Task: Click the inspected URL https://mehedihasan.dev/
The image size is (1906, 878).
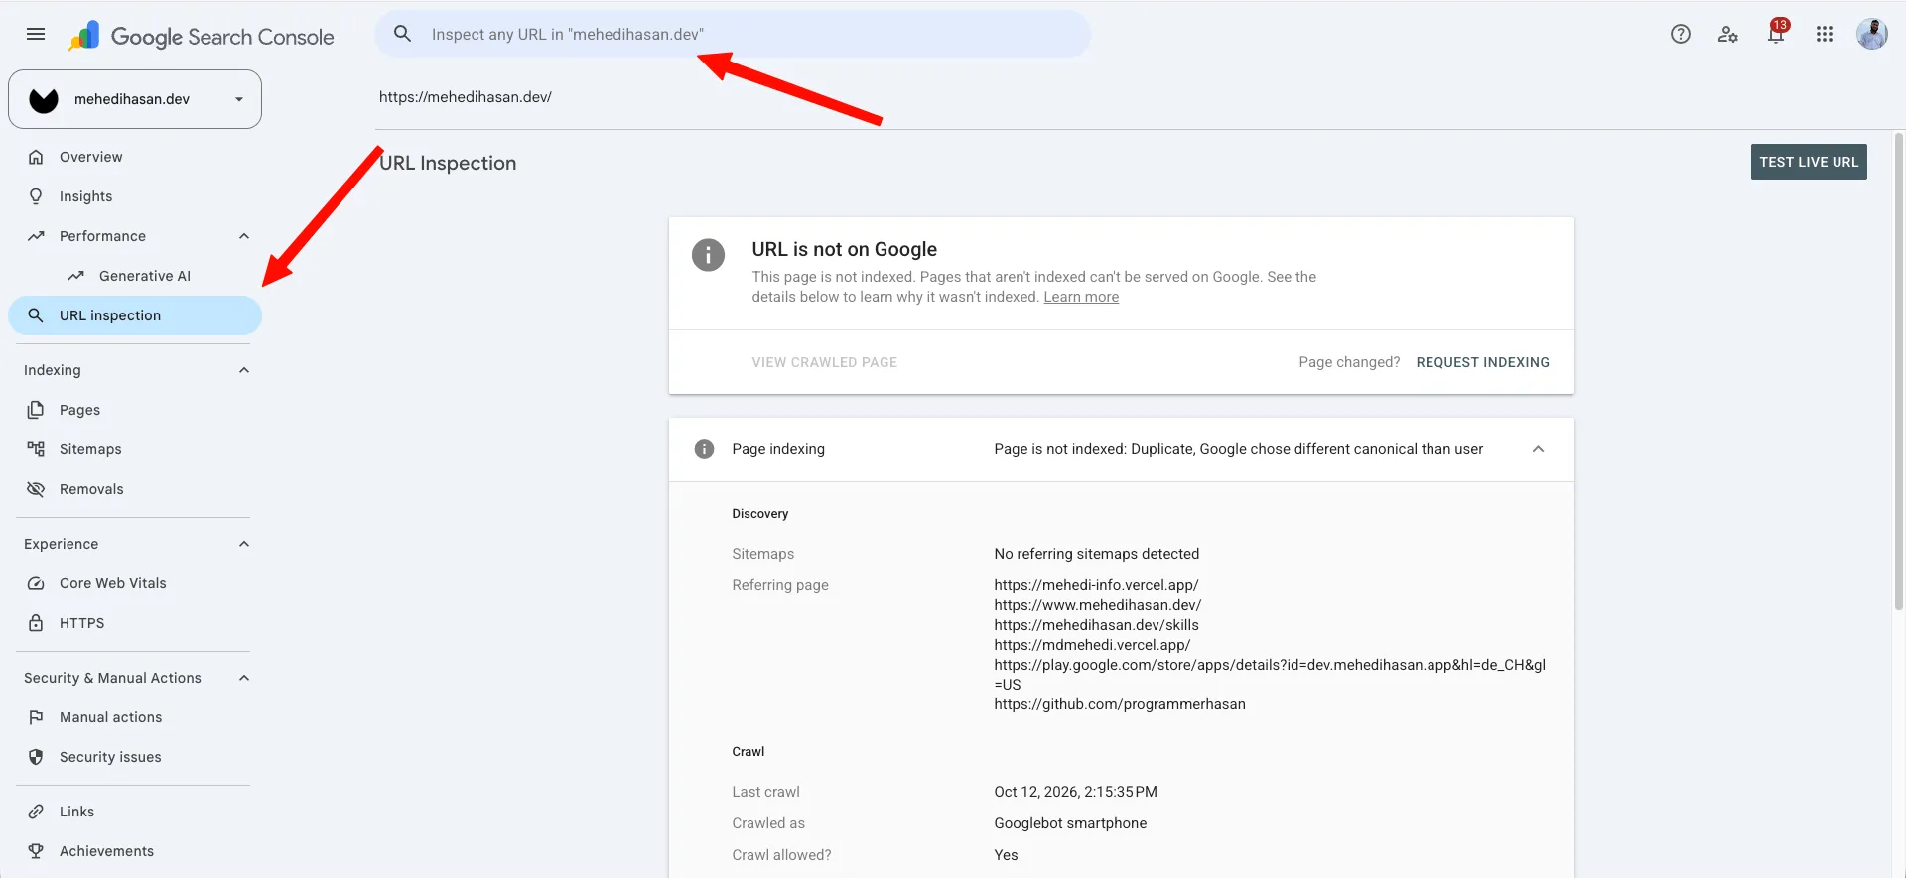Action: pos(466,97)
